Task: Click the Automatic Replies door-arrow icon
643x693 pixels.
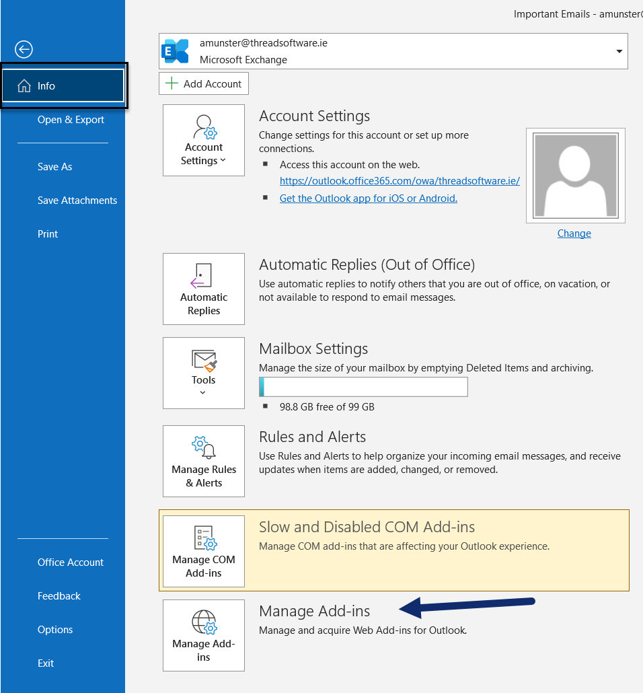Action: (202, 276)
